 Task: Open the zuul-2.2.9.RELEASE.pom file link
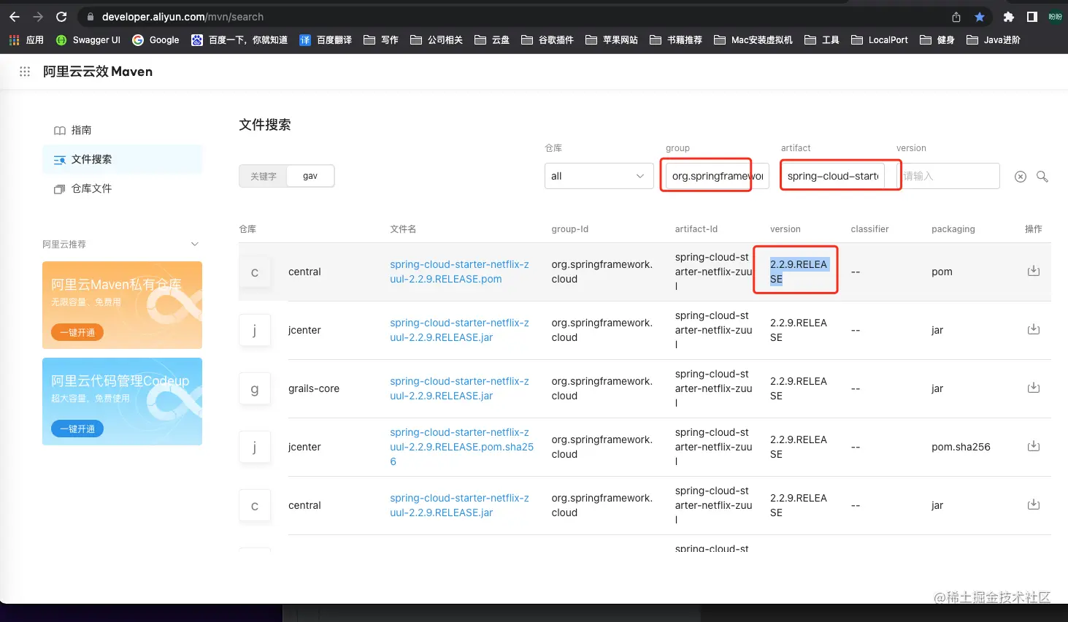pos(459,272)
